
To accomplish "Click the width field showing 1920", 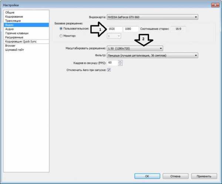I will pos(115,29).
